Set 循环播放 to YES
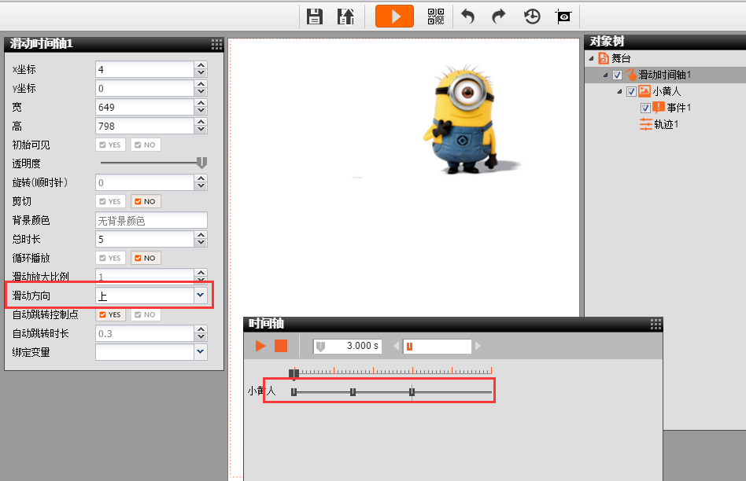The width and height of the screenshot is (746, 481). coord(110,258)
